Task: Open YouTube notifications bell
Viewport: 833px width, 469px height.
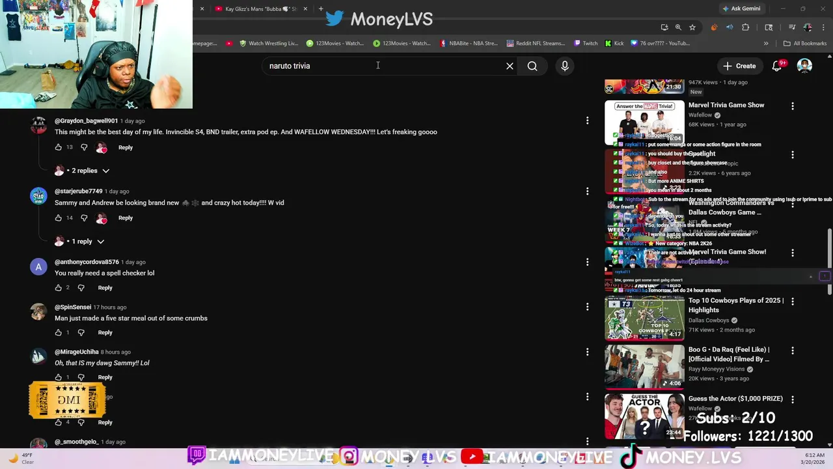Action: tap(777, 66)
